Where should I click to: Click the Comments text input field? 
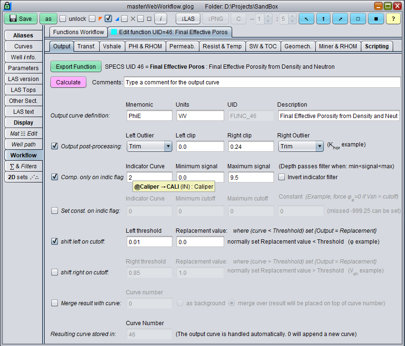coord(262,82)
